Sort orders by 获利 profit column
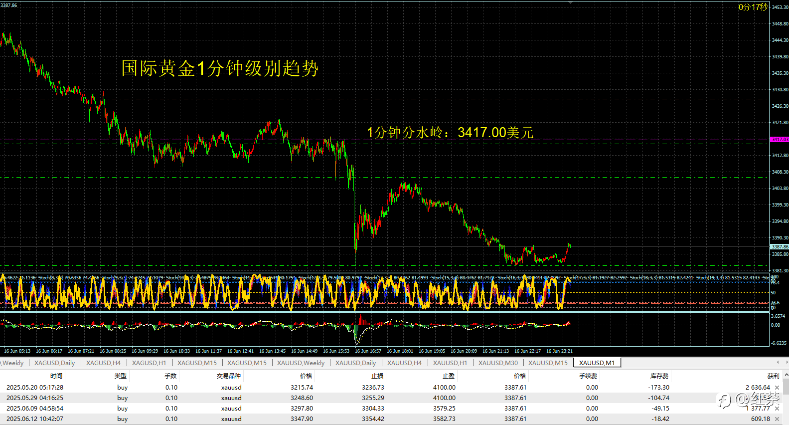 tap(773, 376)
